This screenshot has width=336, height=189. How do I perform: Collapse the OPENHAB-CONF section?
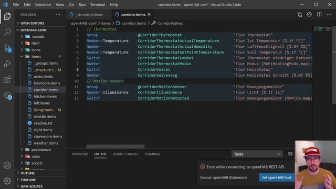coord(41,30)
